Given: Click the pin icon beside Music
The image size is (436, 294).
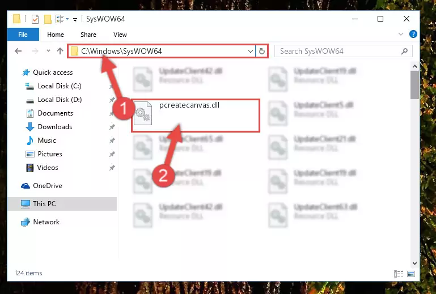Looking at the screenshot, I should 112,140.
